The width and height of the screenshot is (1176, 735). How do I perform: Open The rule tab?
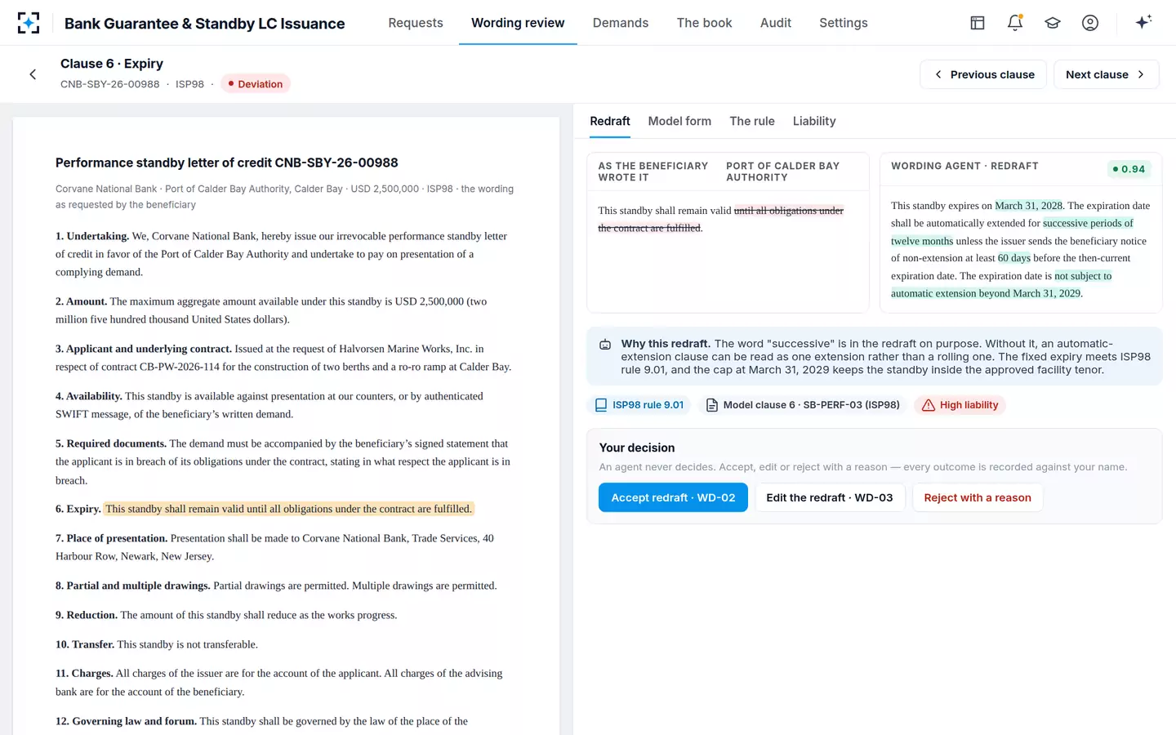click(752, 121)
